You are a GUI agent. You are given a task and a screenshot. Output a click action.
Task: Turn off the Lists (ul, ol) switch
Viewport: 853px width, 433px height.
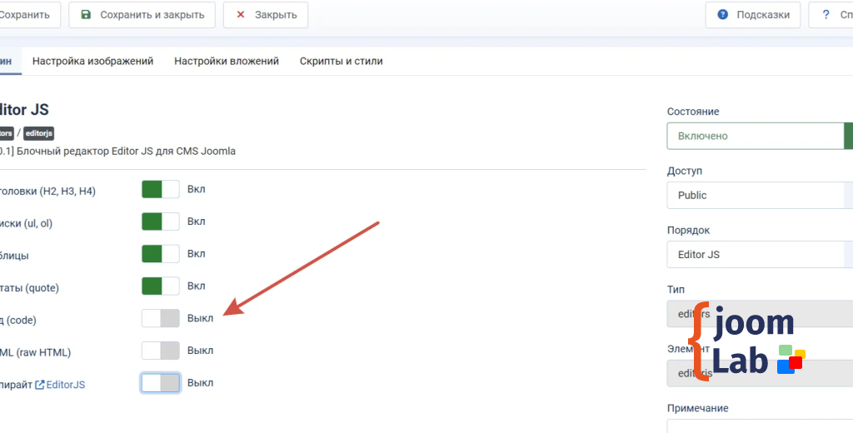[x=160, y=221]
